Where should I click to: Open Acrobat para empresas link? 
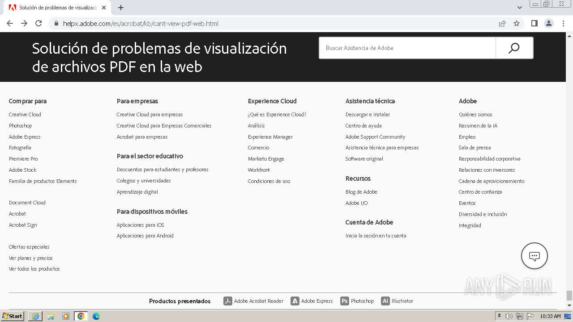pos(142,137)
